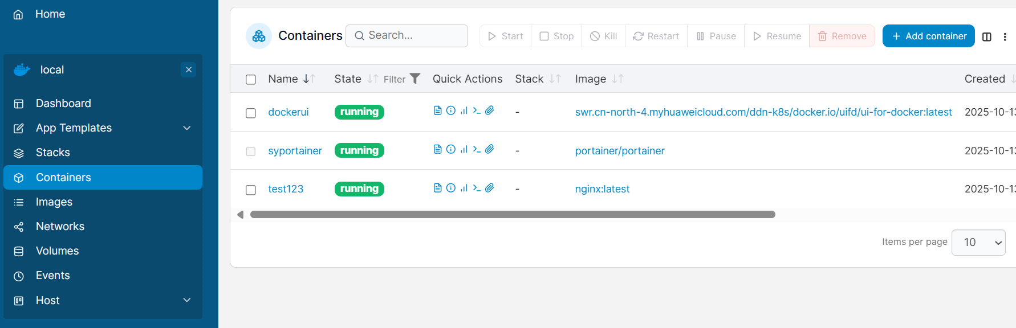Screen dimensions: 1016x328
Task: Open the nginx:latest image link
Action: (602, 189)
